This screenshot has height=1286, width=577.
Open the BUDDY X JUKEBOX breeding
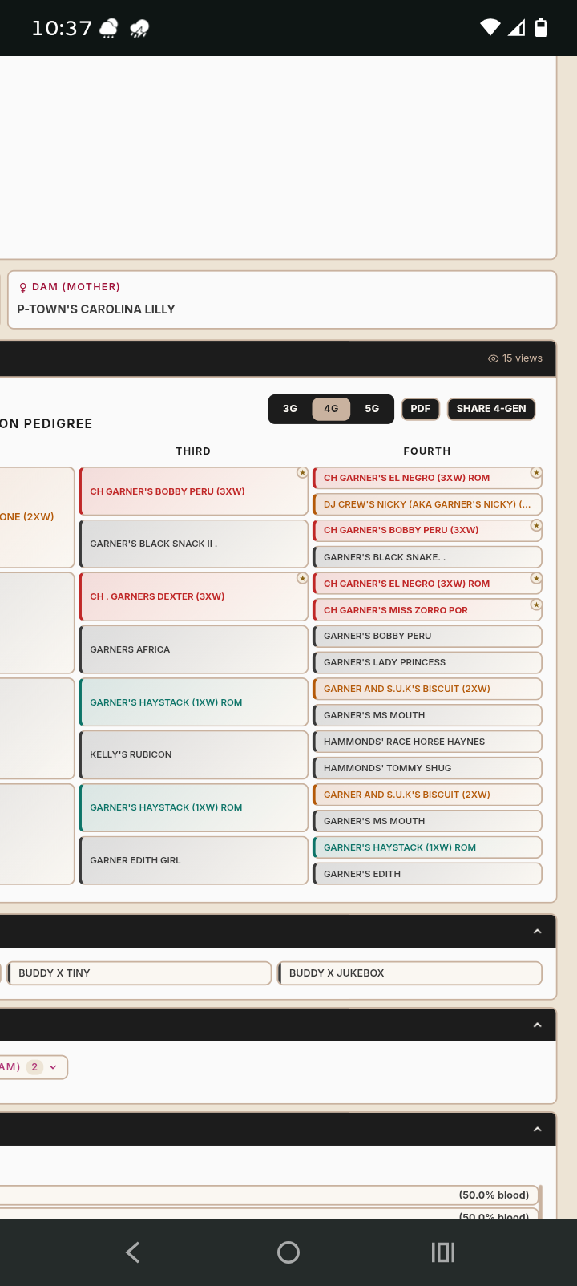[x=410, y=973]
